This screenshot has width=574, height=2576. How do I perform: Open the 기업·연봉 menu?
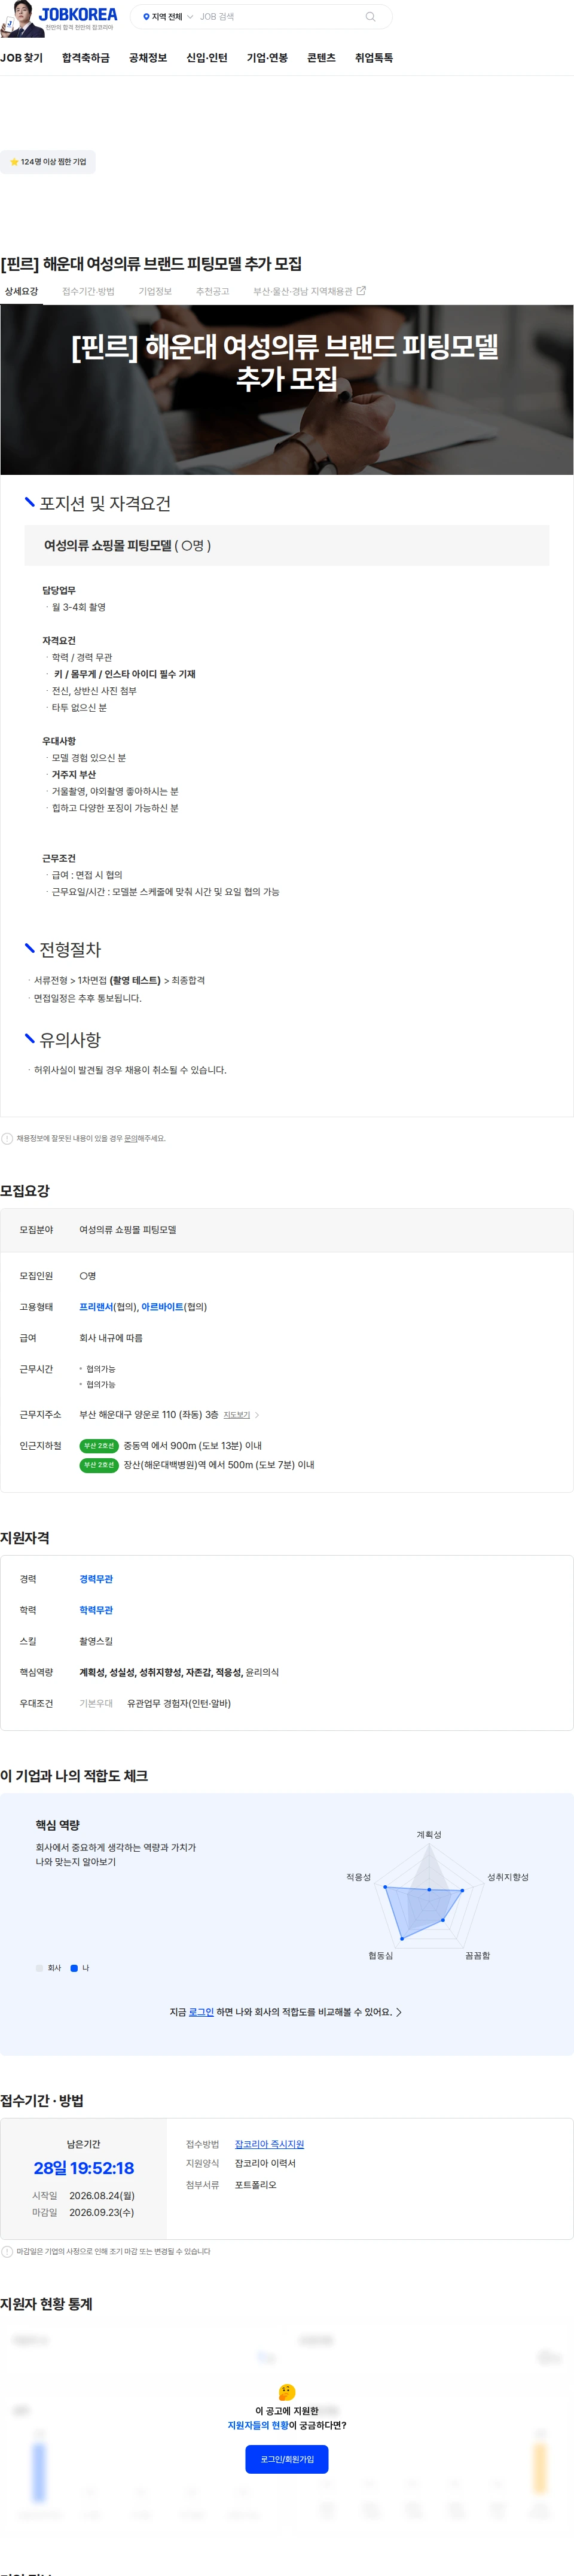(267, 58)
